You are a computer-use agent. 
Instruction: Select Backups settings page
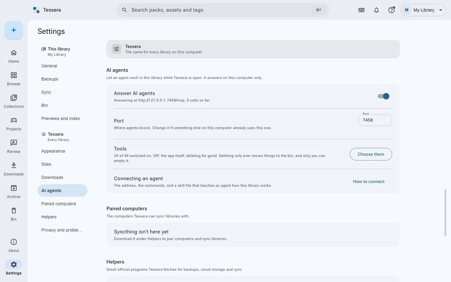click(63, 79)
